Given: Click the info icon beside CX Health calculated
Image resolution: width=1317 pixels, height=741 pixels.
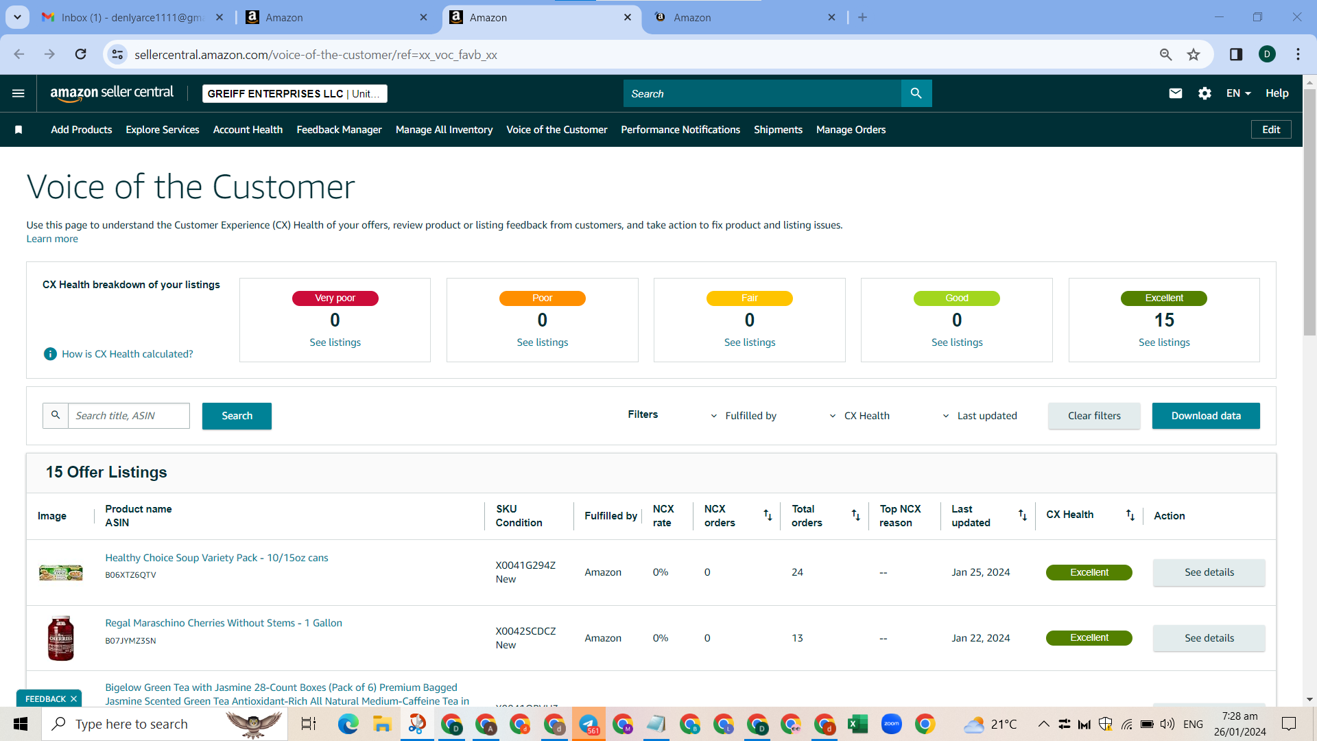Looking at the screenshot, I should coord(50,354).
